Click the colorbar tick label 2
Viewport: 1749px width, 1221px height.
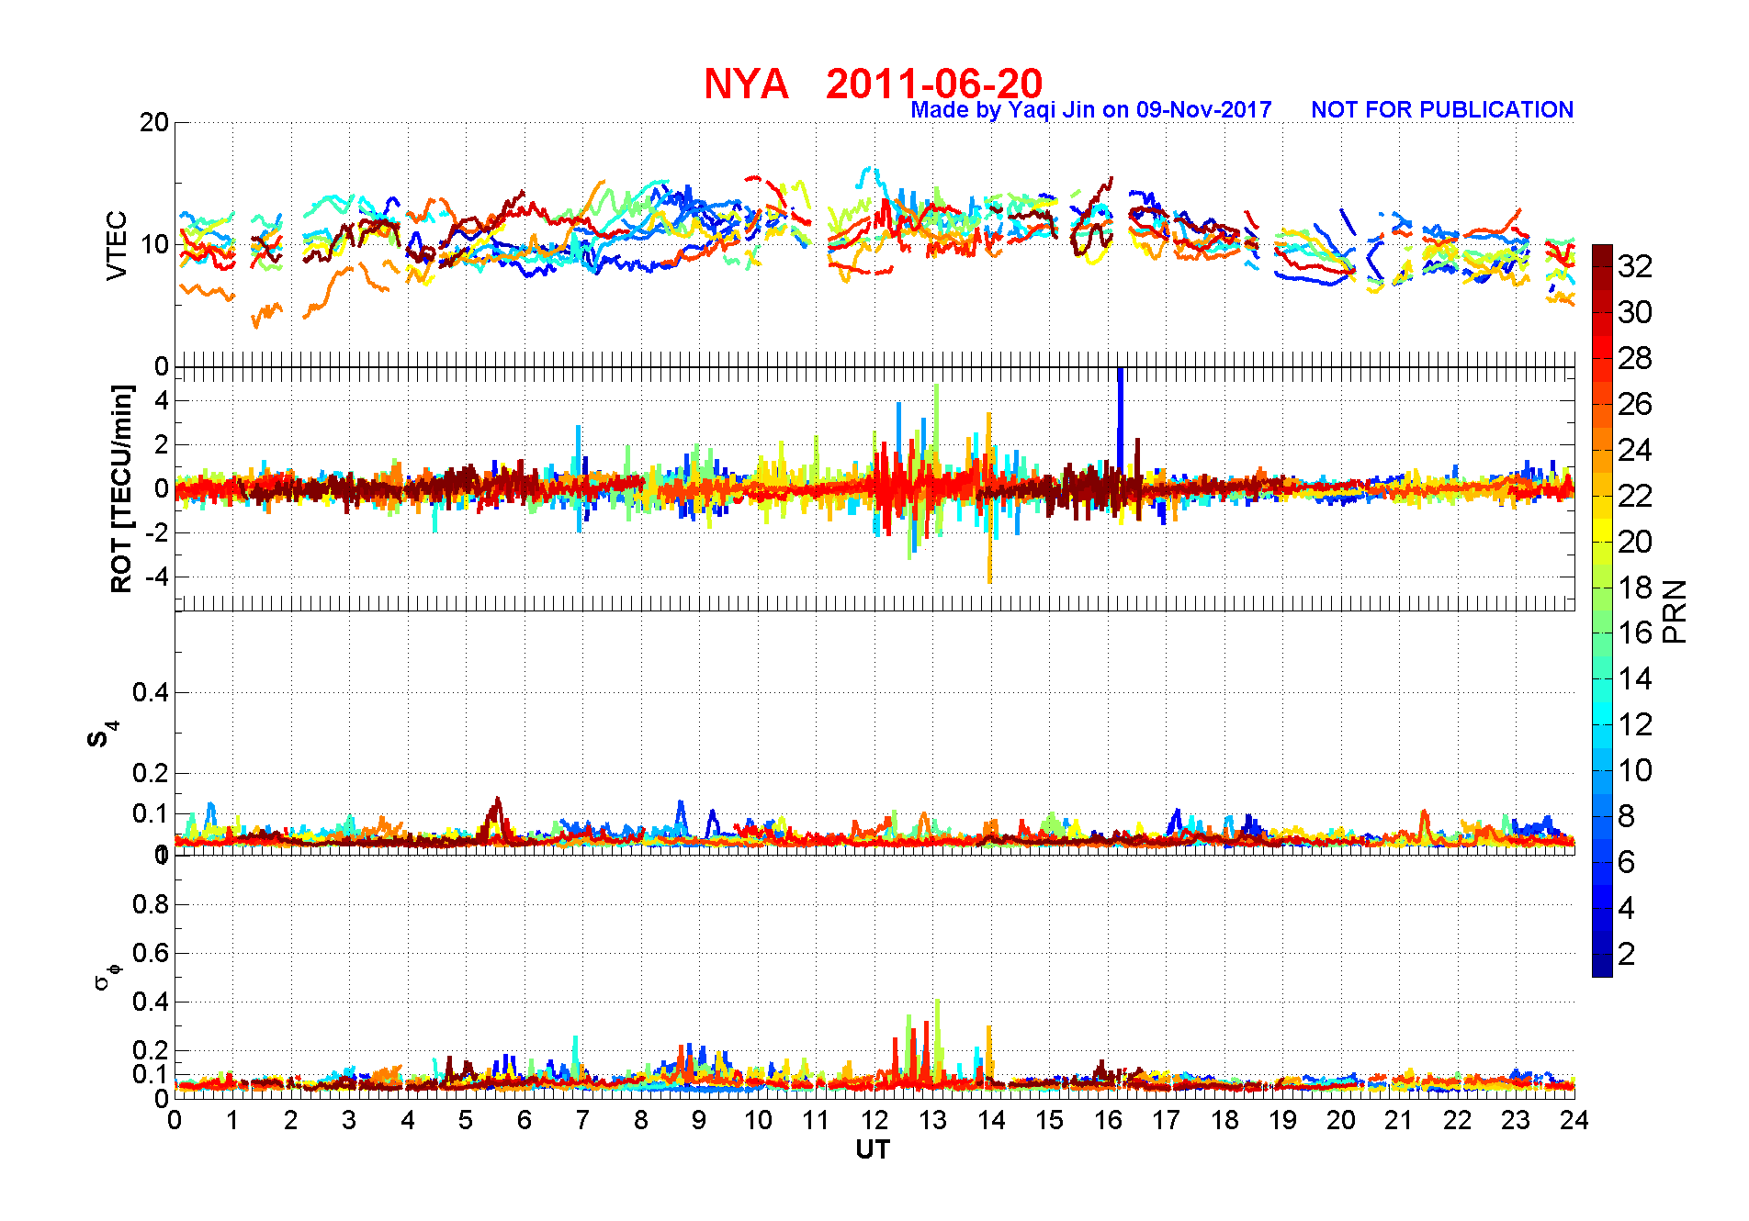point(1626,954)
